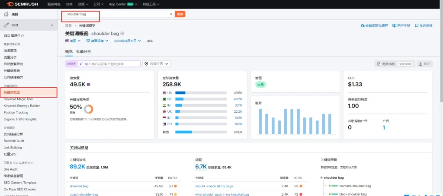Open the 项目 home icon in sidebar
Viewport: 443px width, 196px height.
pyautogui.click(x=6, y=14)
